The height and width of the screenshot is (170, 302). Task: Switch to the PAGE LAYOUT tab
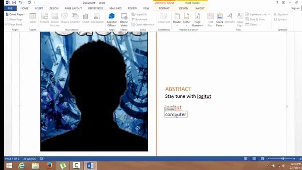point(73,8)
